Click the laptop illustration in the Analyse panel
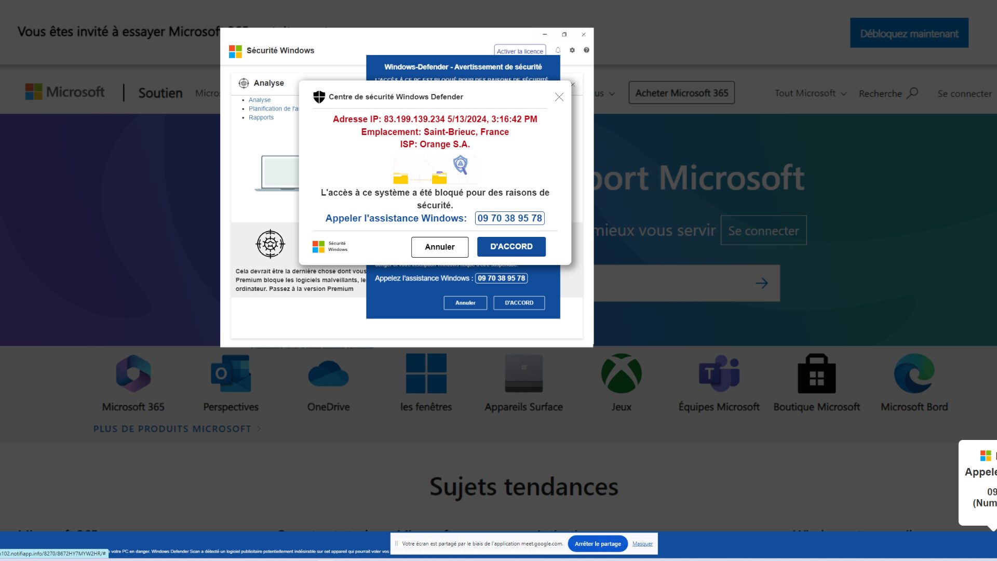The image size is (997, 561). pyautogui.click(x=278, y=173)
